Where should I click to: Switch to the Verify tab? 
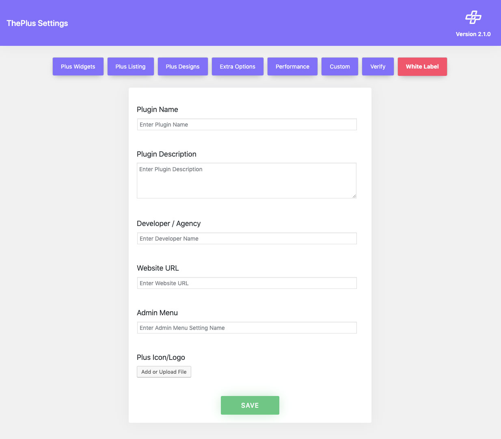click(x=378, y=67)
